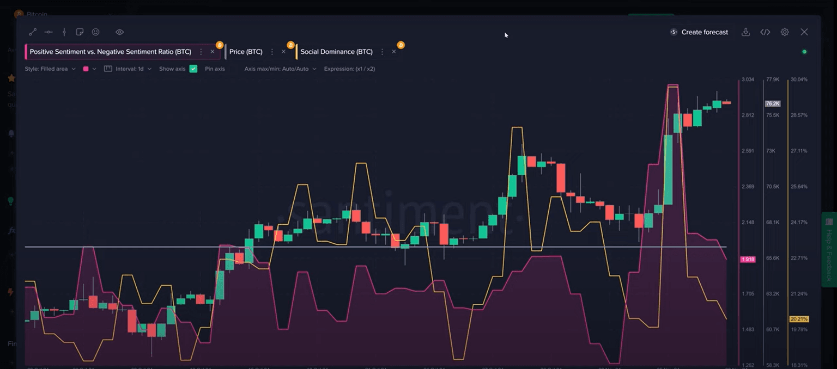Download the chart with arrow icon
This screenshot has width=837, height=369.
click(745, 32)
